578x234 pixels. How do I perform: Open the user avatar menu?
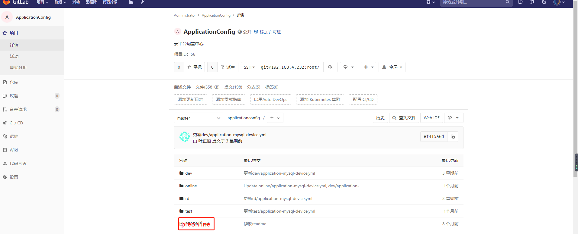559,2
